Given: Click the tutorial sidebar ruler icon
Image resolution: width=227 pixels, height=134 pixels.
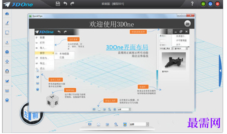Looking at the screenshot, I should [37, 83].
